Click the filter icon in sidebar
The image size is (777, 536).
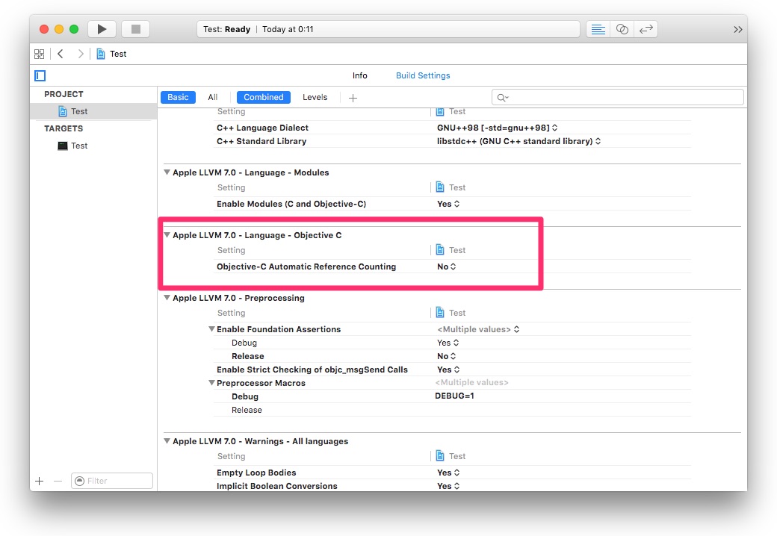tap(79, 481)
